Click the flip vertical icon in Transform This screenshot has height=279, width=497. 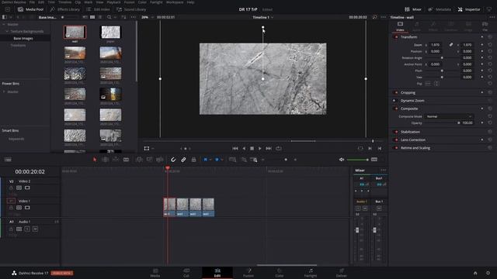tap(436, 84)
